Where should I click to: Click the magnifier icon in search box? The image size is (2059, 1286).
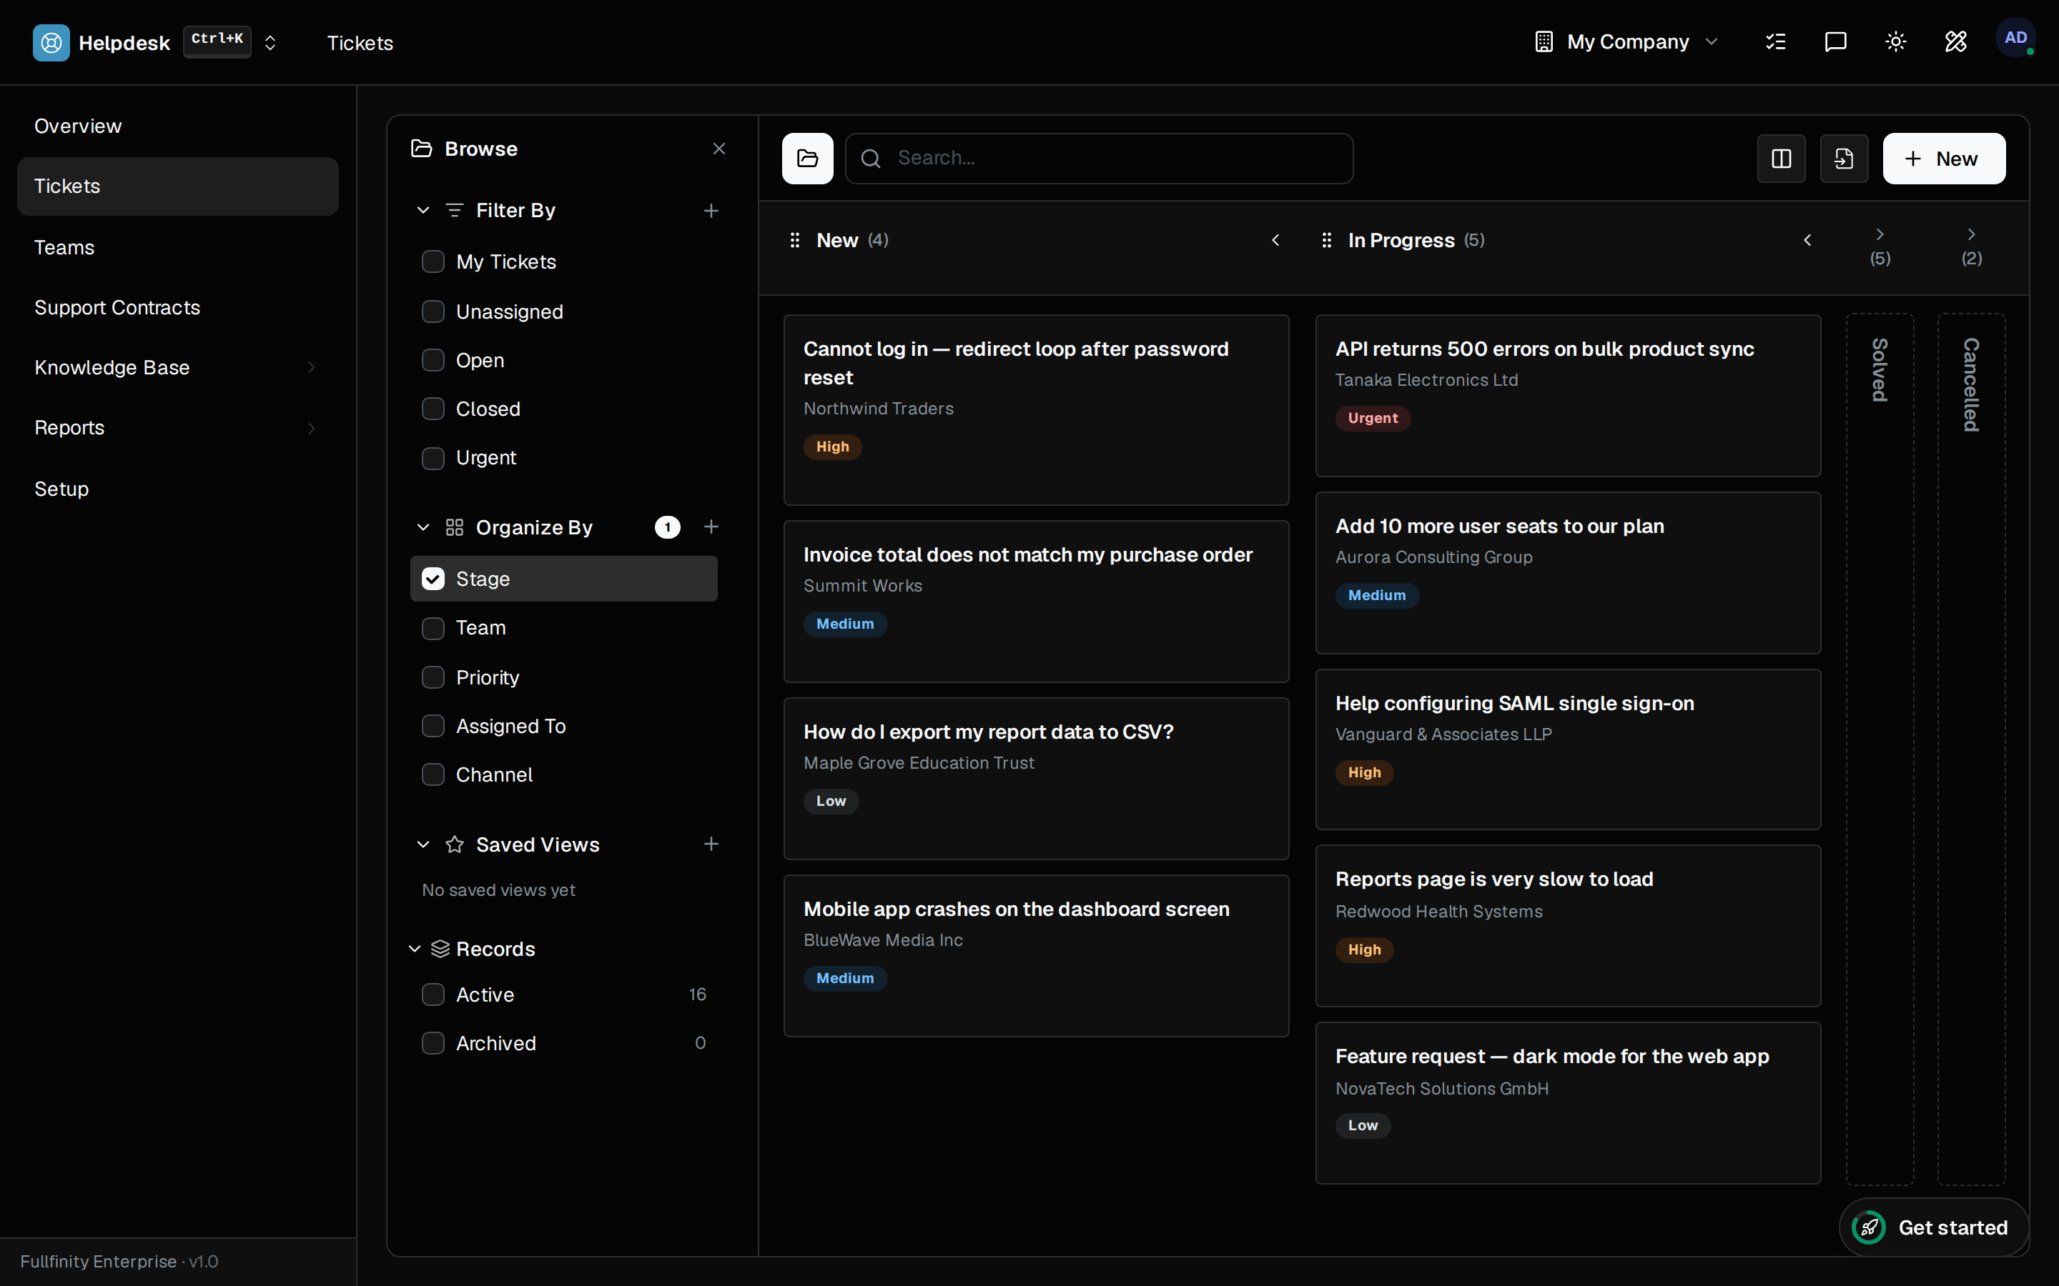870,158
